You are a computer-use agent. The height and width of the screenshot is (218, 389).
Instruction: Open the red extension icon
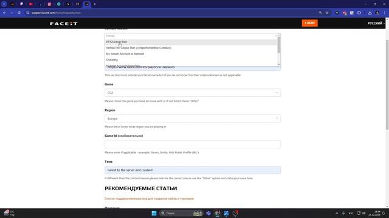[x=345, y=13]
